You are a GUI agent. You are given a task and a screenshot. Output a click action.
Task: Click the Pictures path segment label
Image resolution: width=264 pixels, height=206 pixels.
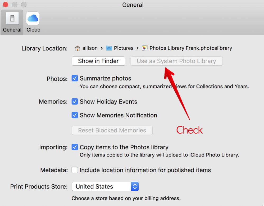(x=124, y=48)
